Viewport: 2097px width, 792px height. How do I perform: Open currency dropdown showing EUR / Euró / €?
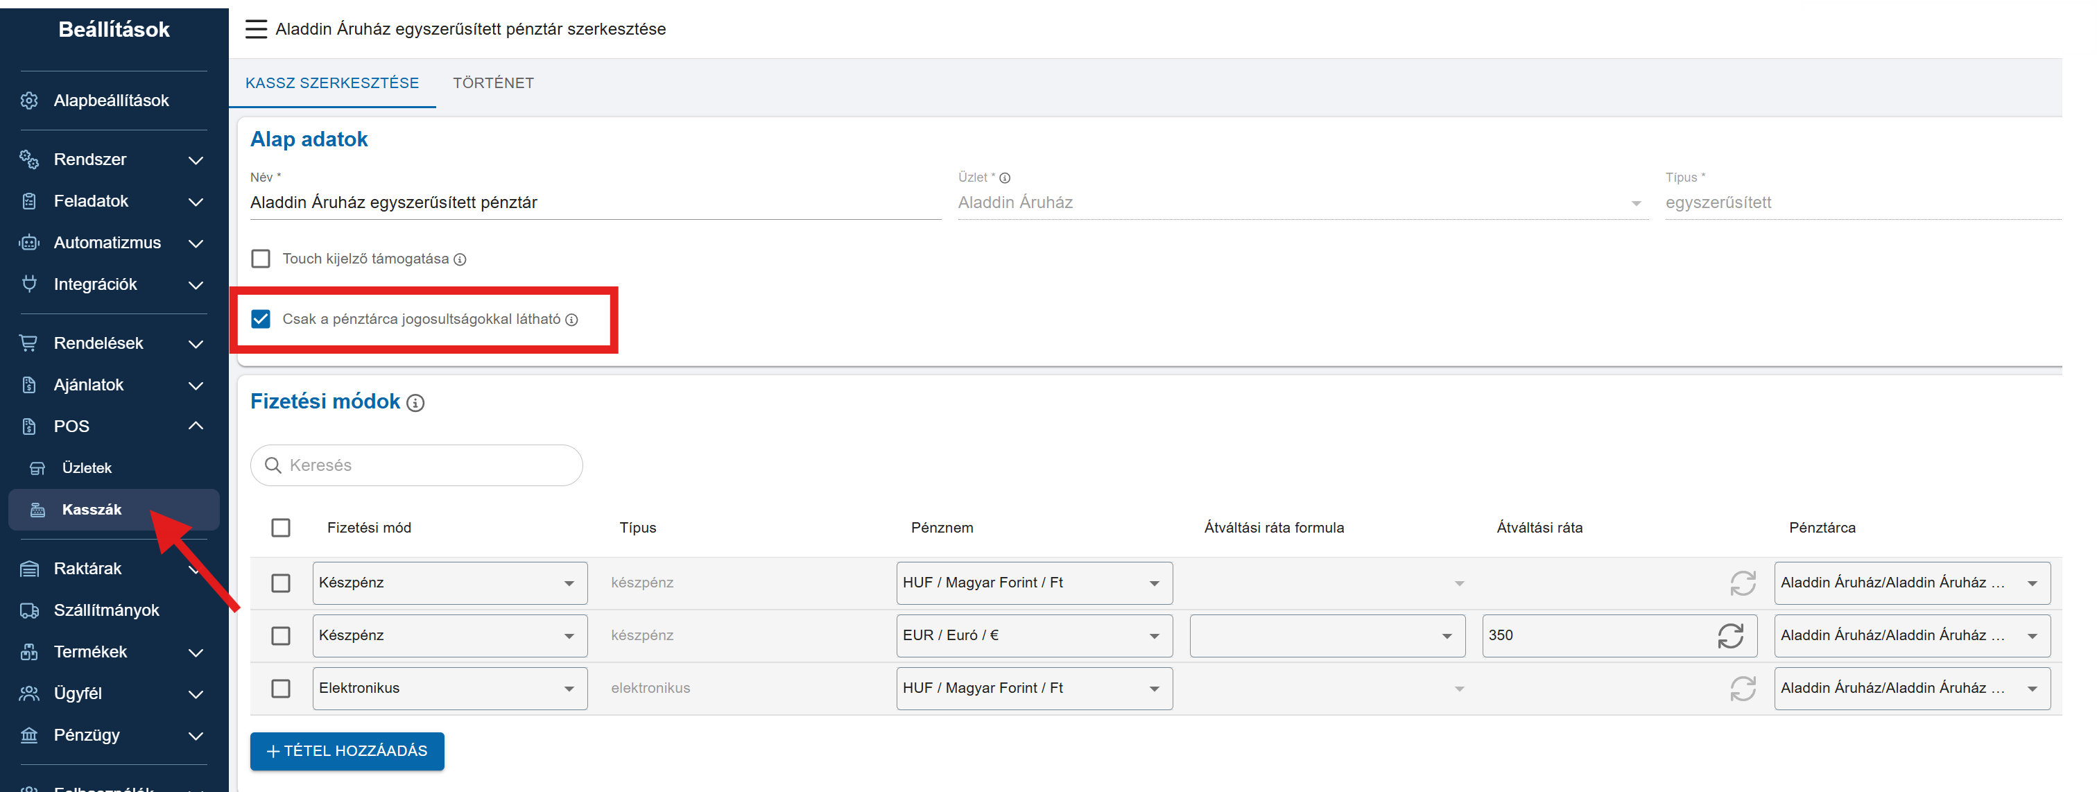click(1034, 636)
